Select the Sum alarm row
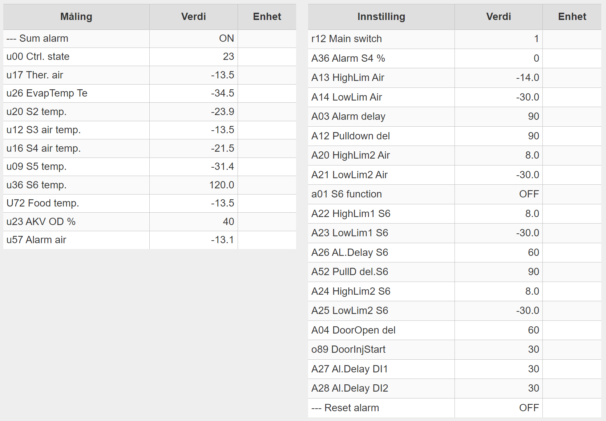Viewport: 606px width, 421px height. pos(149,38)
